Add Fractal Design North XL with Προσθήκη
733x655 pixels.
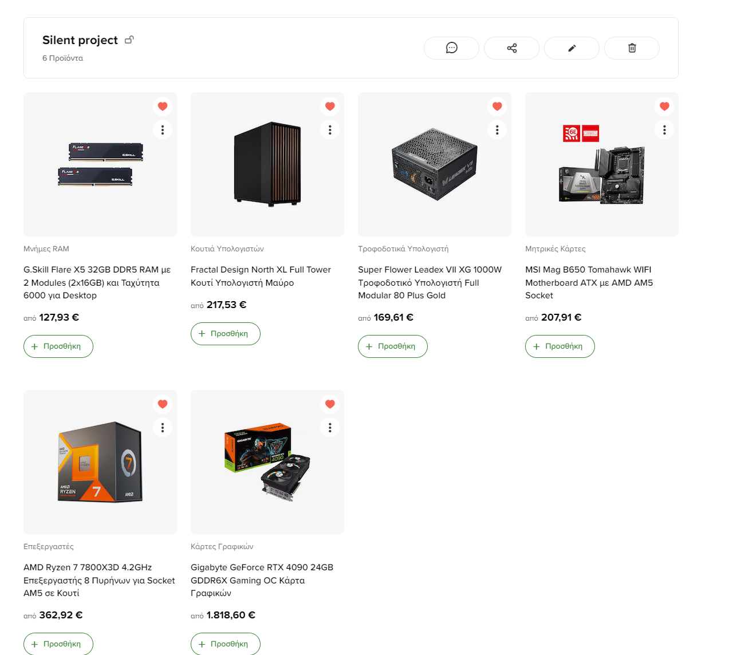click(x=226, y=334)
